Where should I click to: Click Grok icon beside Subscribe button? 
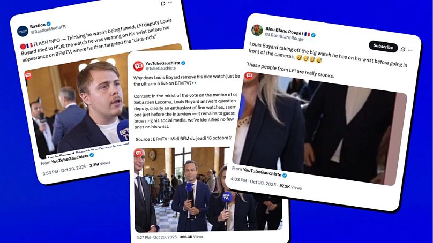403,49
